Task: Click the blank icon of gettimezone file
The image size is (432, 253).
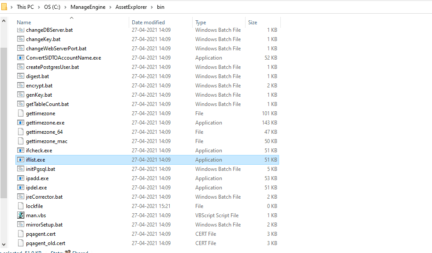Action: pyautogui.click(x=21, y=113)
